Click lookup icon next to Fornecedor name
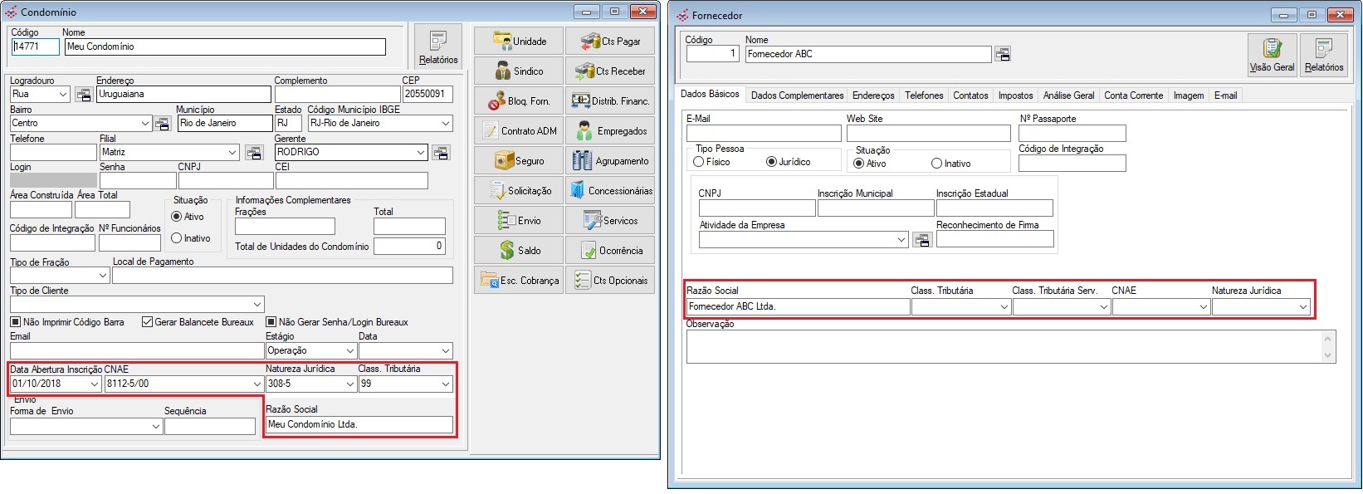The width and height of the screenshot is (1363, 494). click(1003, 55)
